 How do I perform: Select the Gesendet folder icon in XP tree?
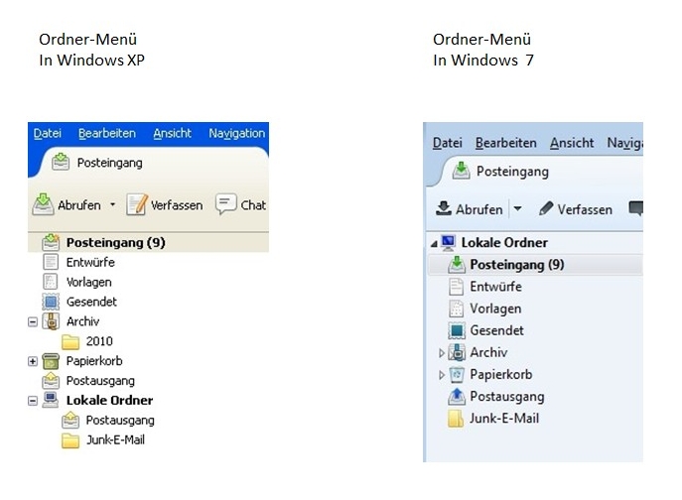(52, 302)
